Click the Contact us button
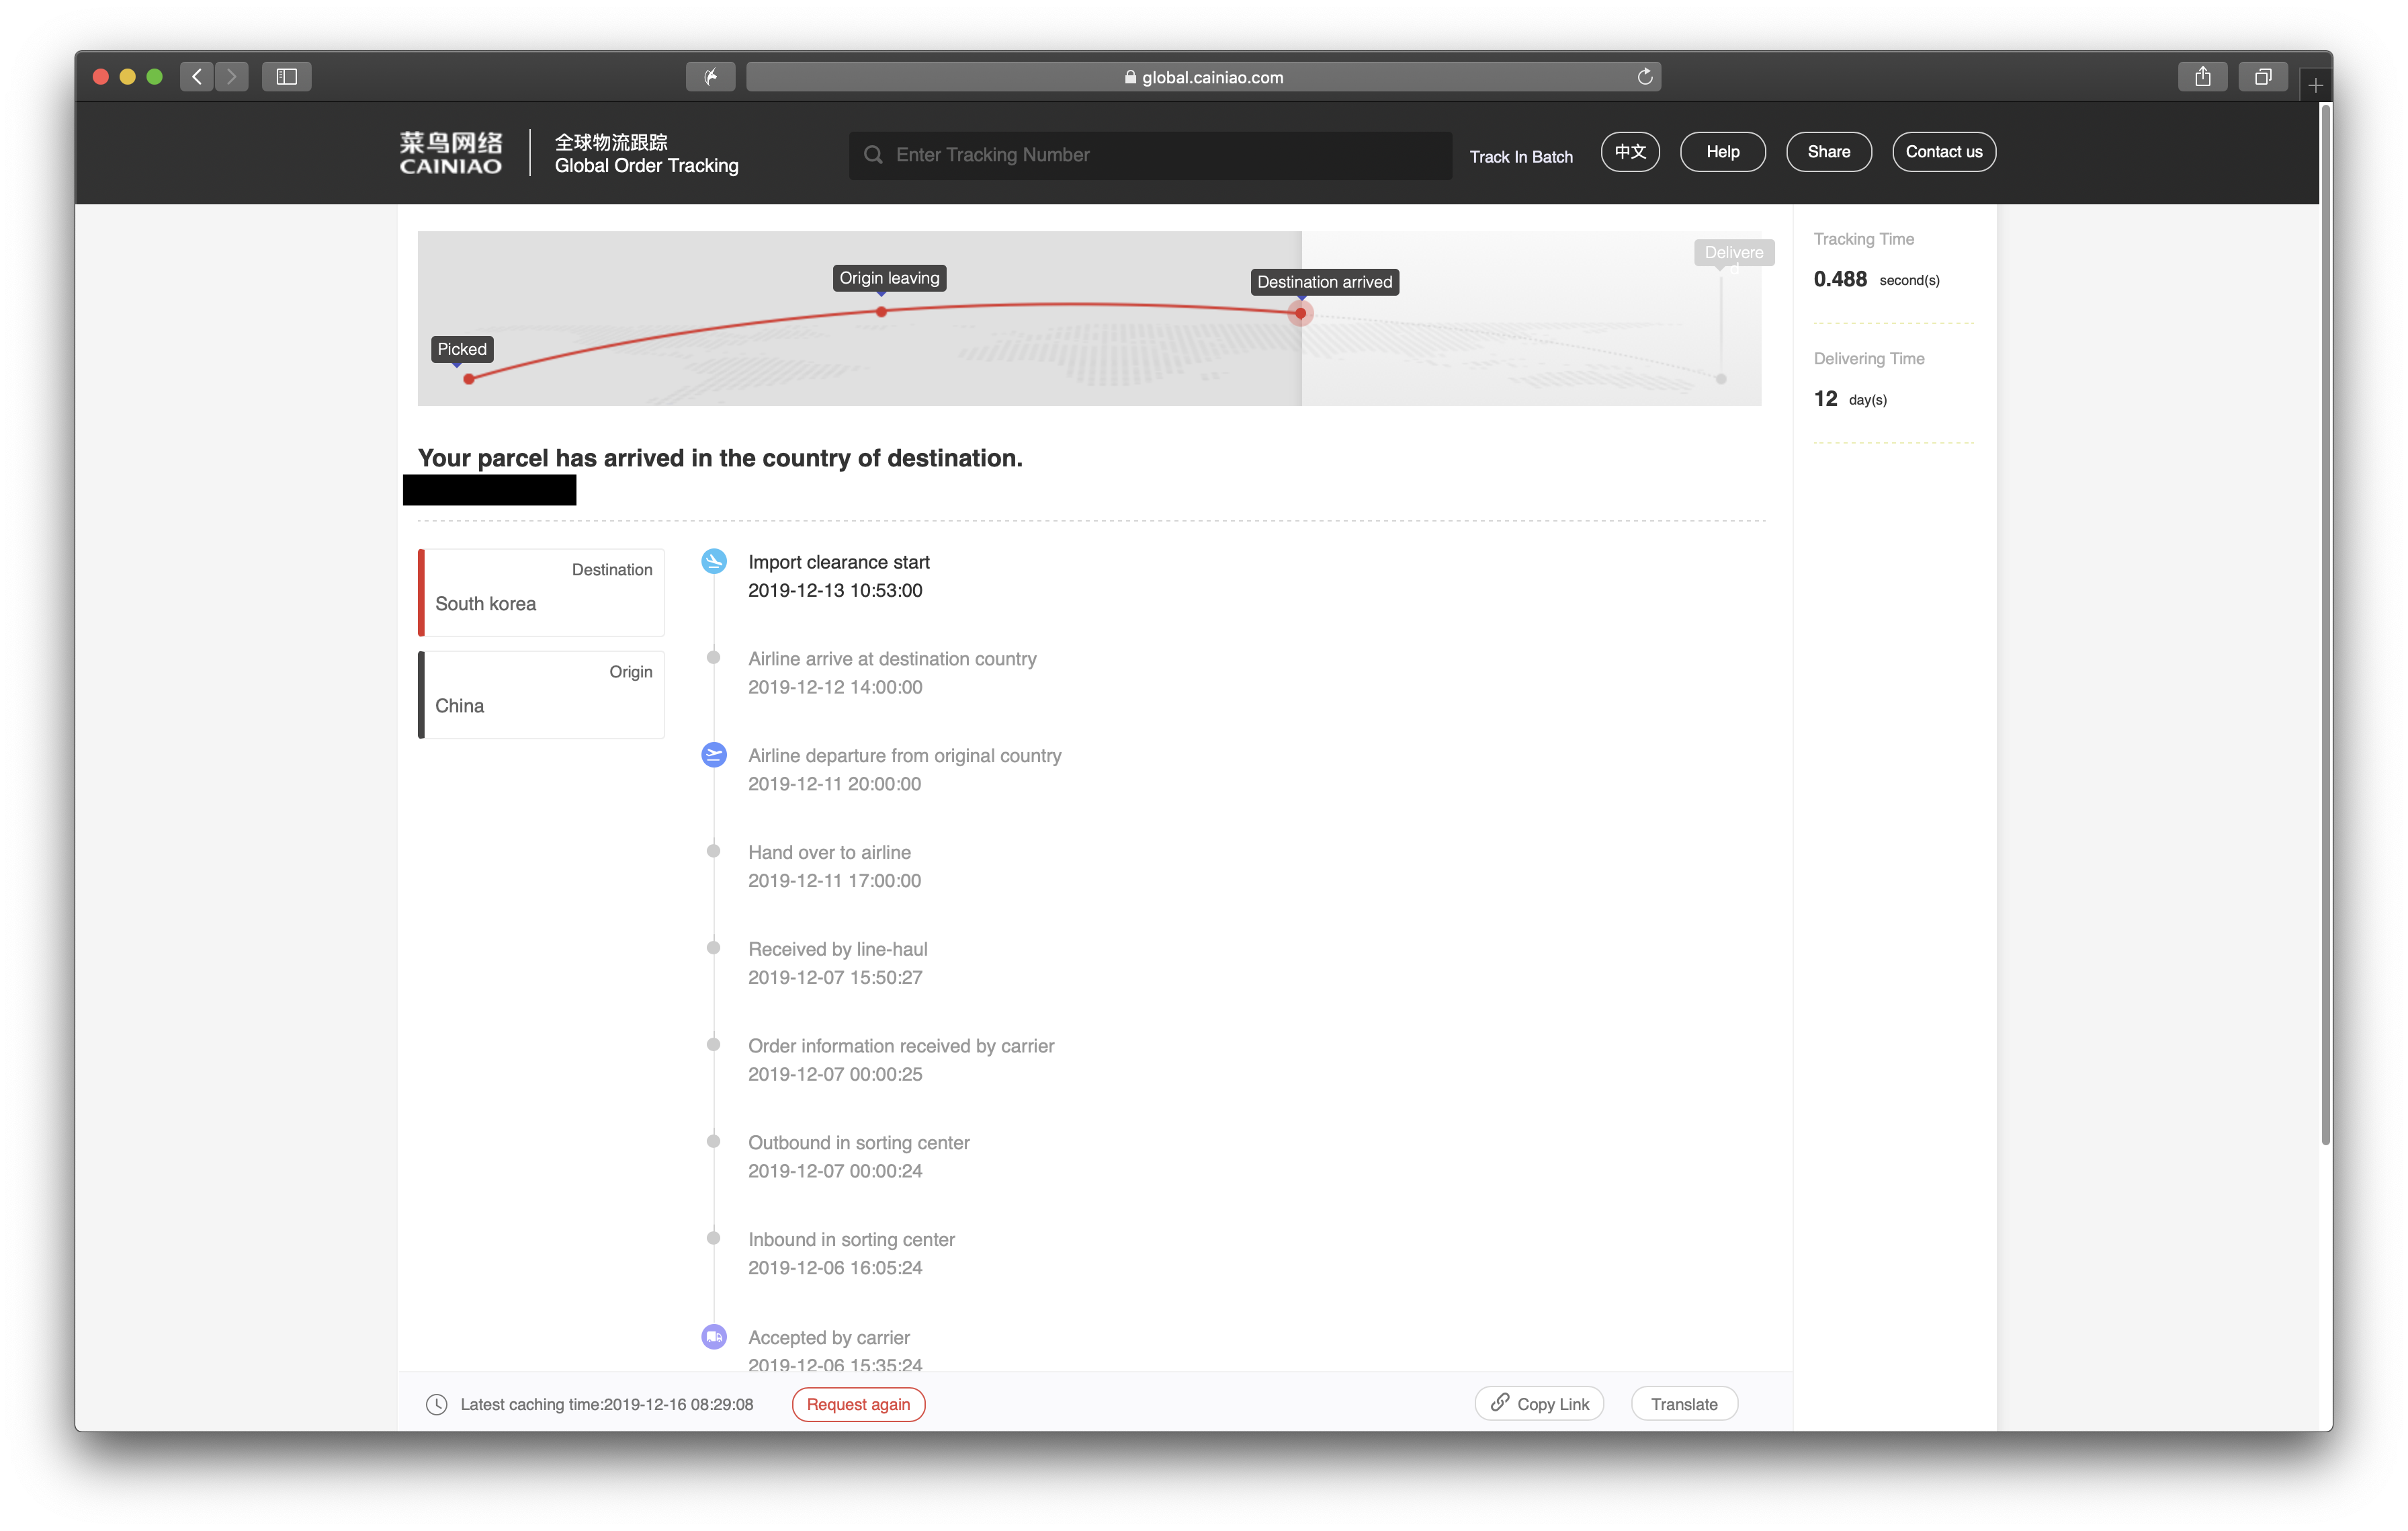 click(1943, 152)
